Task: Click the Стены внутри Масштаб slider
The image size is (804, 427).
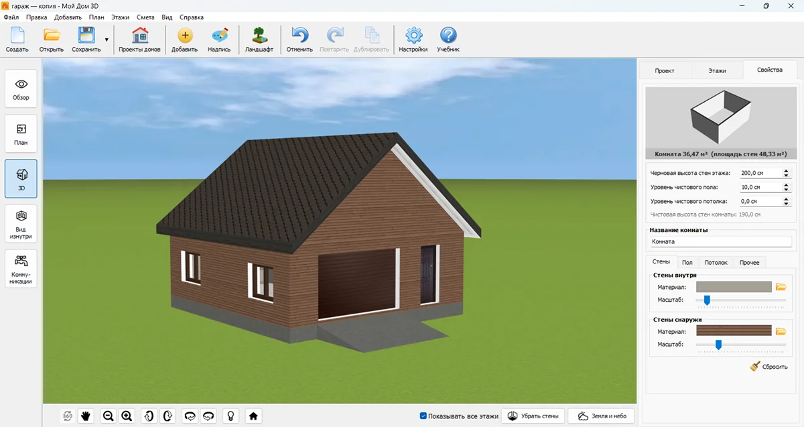Action: coord(707,300)
